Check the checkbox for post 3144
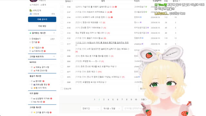Viewport: 206px width, 116px height. (62, 17)
